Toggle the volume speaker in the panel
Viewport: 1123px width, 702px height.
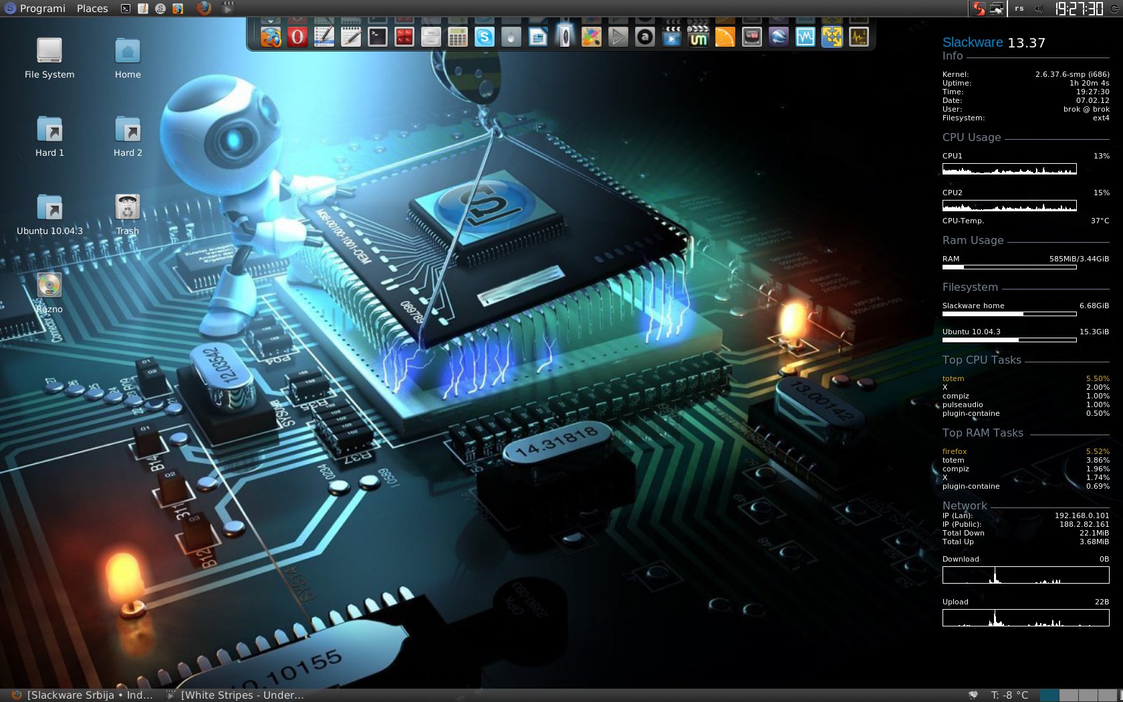click(1038, 9)
